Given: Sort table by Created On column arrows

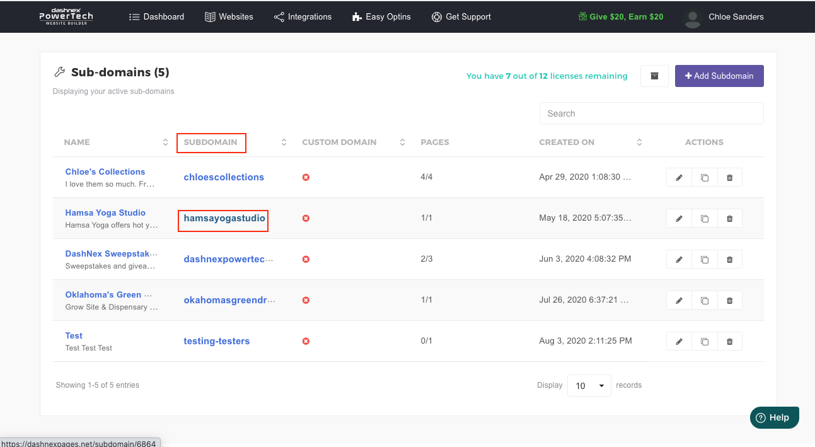Looking at the screenshot, I should (639, 142).
